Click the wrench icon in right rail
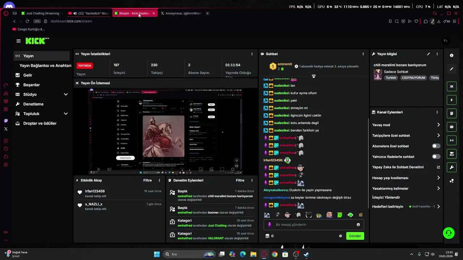The image size is (463, 260). (451, 168)
